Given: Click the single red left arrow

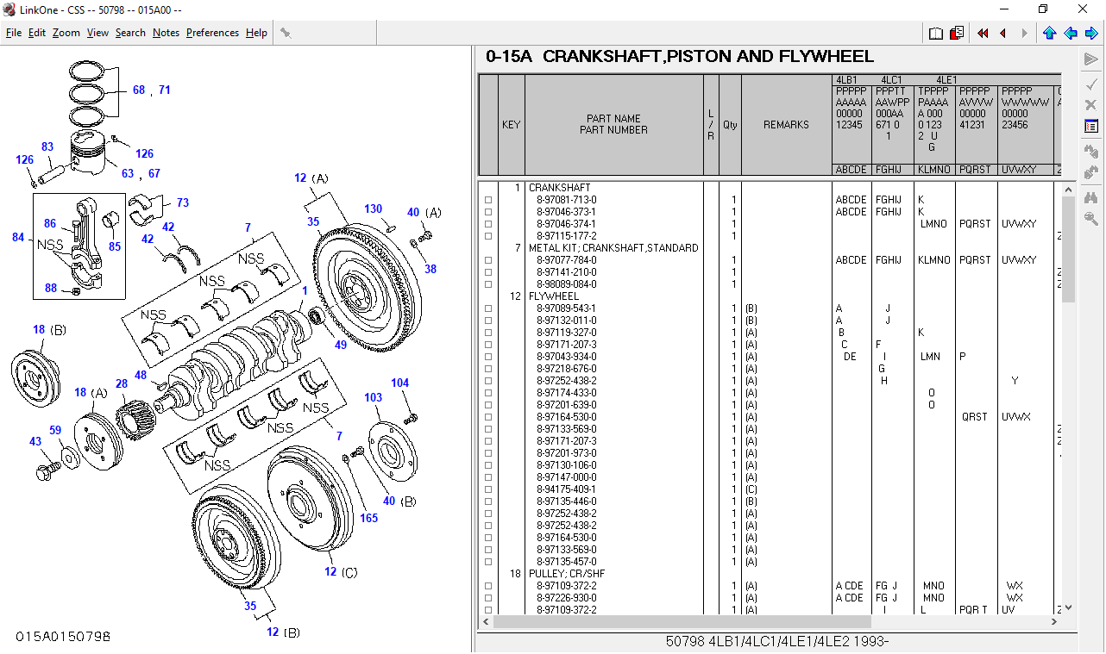Looking at the screenshot, I should pos(1002,34).
